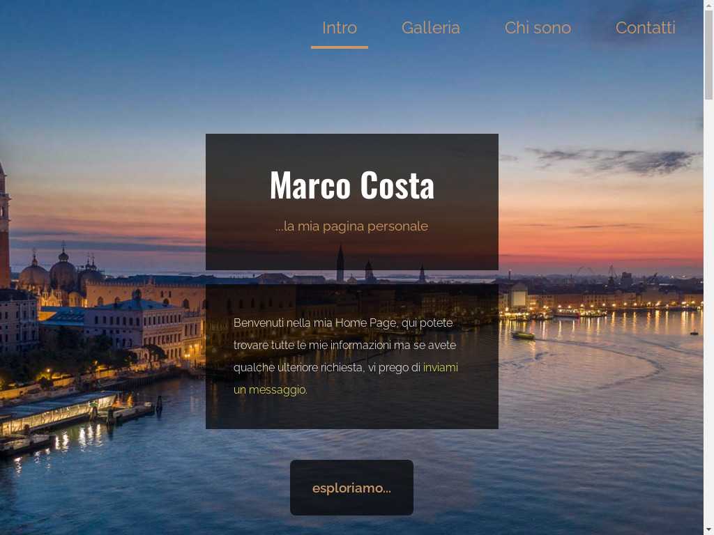The width and height of the screenshot is (714, 535).
Task: Follow the 'inviami' message link
Action: click(x=441, y=367)
